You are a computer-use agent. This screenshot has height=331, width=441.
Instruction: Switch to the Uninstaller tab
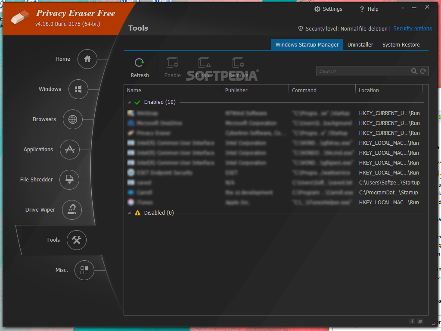point(360,45)
